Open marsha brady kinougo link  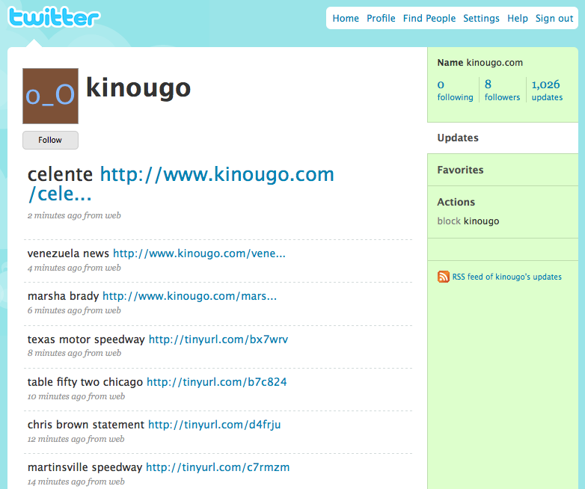pyautogui.click(x=189, y=296)
